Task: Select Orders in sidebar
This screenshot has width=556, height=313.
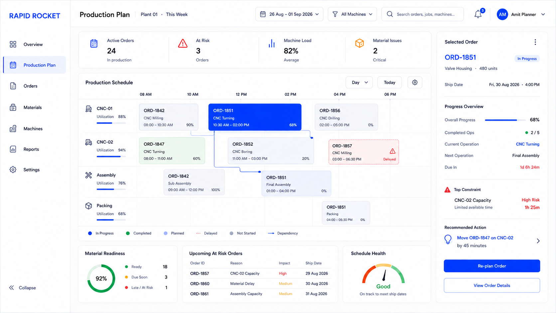Action: click(x=30, y=86)
